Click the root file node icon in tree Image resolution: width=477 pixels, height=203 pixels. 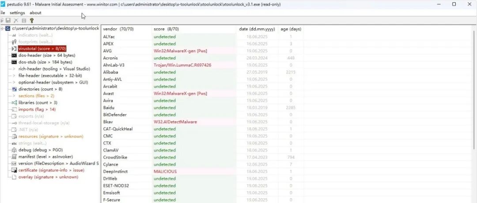[x=8, y=28]
